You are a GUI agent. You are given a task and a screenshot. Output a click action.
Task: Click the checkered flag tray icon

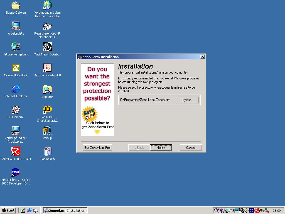(x=236, y=211)
